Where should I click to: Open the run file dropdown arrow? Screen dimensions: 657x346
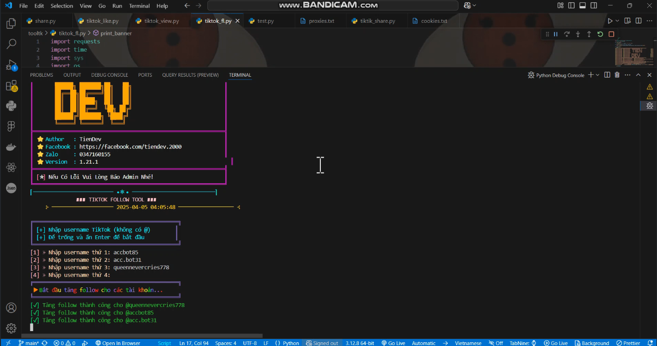click(x=617, y=21)
